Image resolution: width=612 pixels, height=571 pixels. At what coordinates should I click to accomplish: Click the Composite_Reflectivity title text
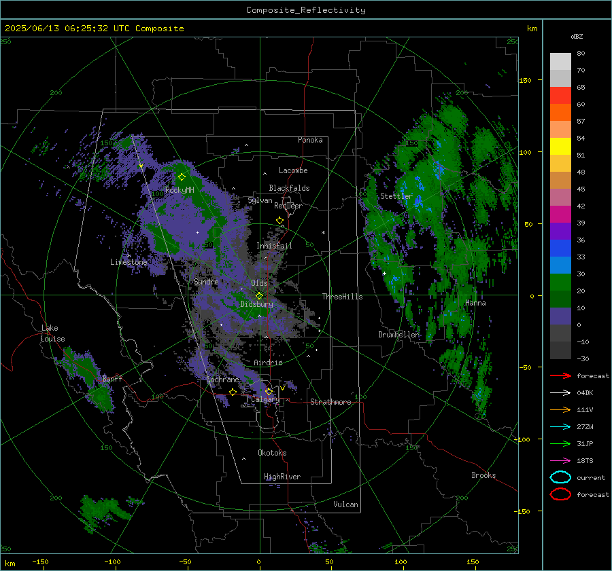[305, 10]
